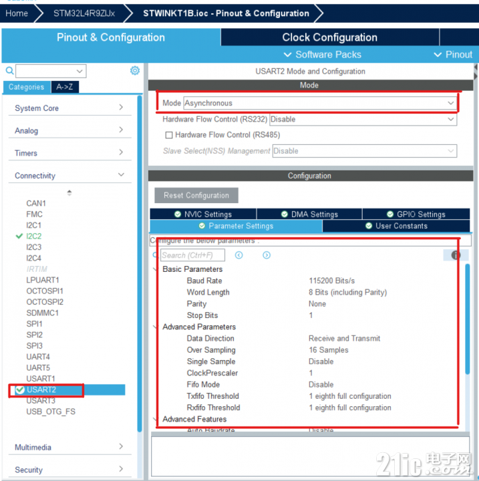Expand the System Core category
Viewport: 479px width, 481px height.
coord(70,108)
